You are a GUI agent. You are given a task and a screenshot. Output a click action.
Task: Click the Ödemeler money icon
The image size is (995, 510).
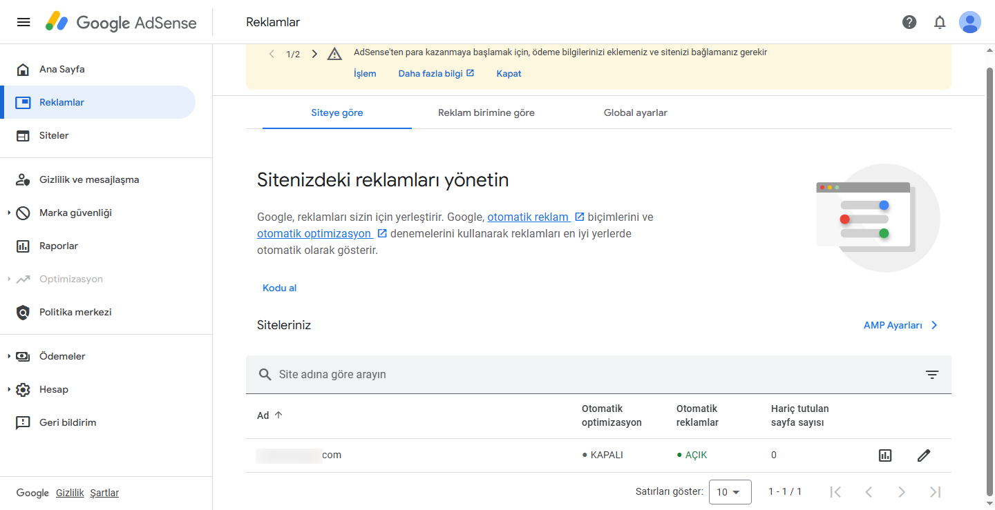pyautogui.click(x=23, y=356)
